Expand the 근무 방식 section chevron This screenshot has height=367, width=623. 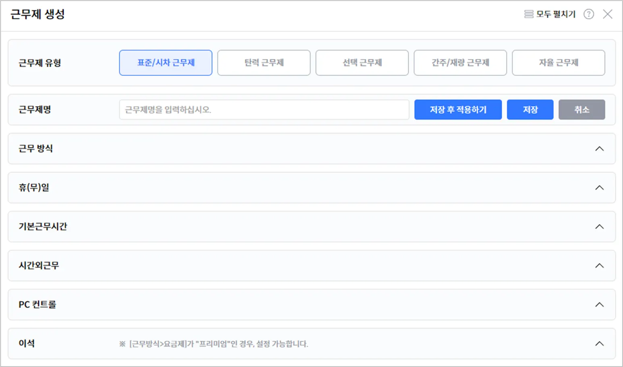tap(600, 149)
